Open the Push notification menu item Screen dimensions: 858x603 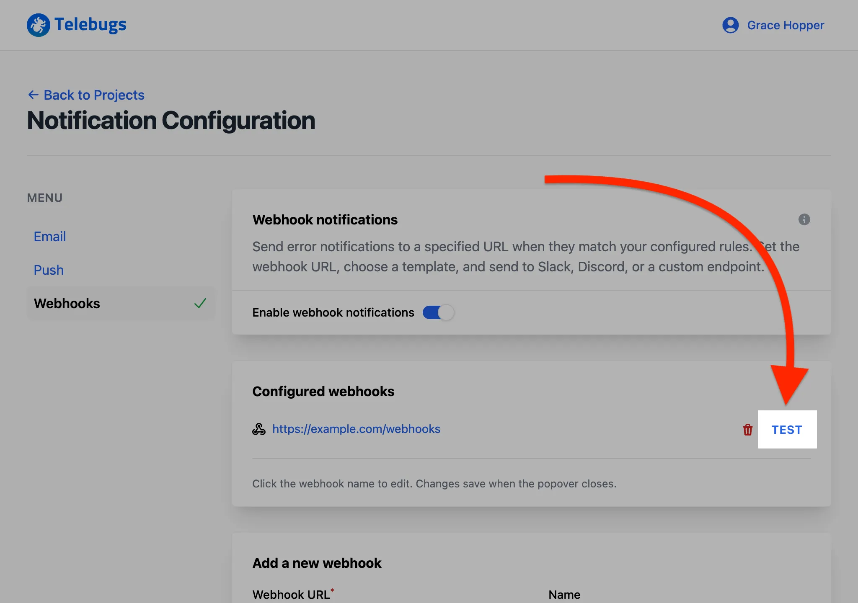49,270
